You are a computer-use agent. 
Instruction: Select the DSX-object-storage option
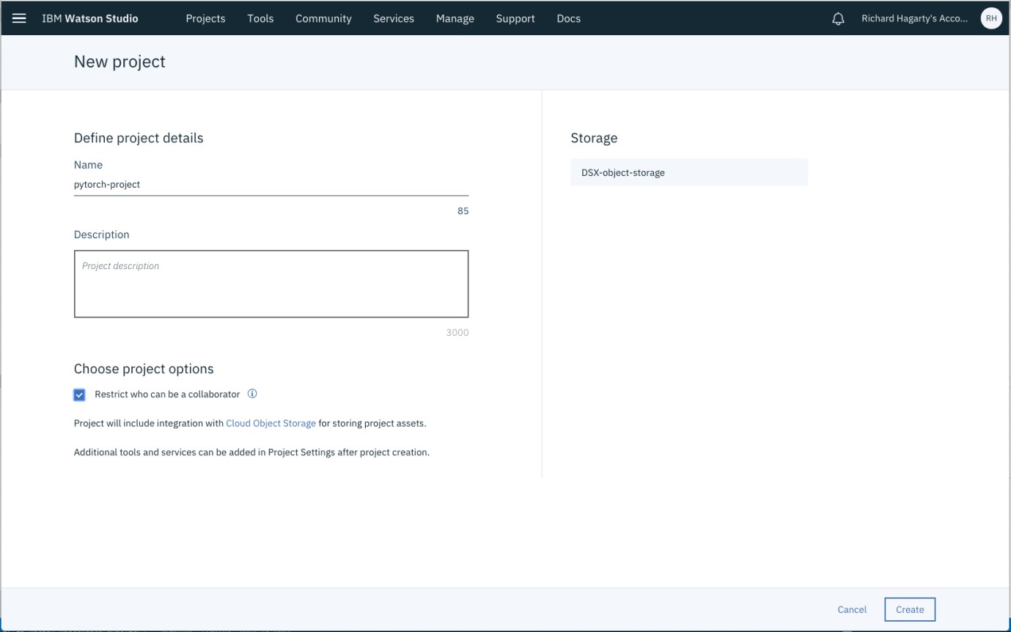(688, 172)
